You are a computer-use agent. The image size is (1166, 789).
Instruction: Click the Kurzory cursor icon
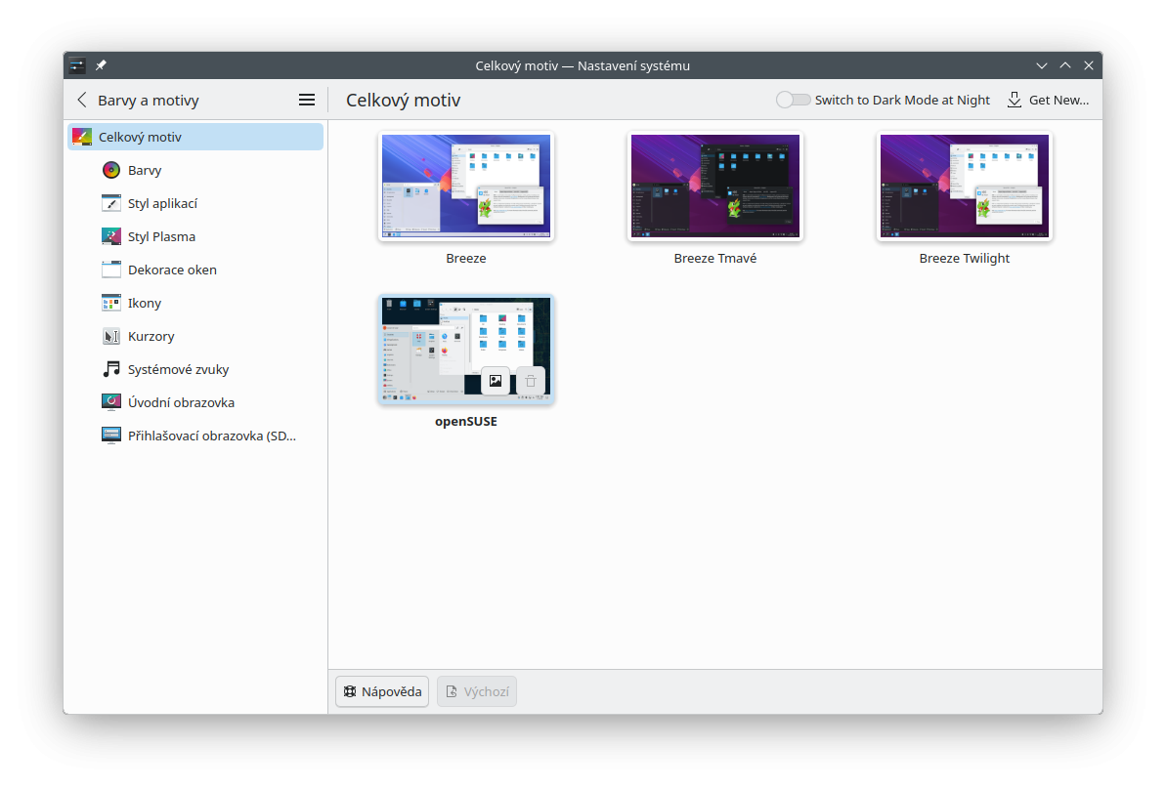[110, 336]
